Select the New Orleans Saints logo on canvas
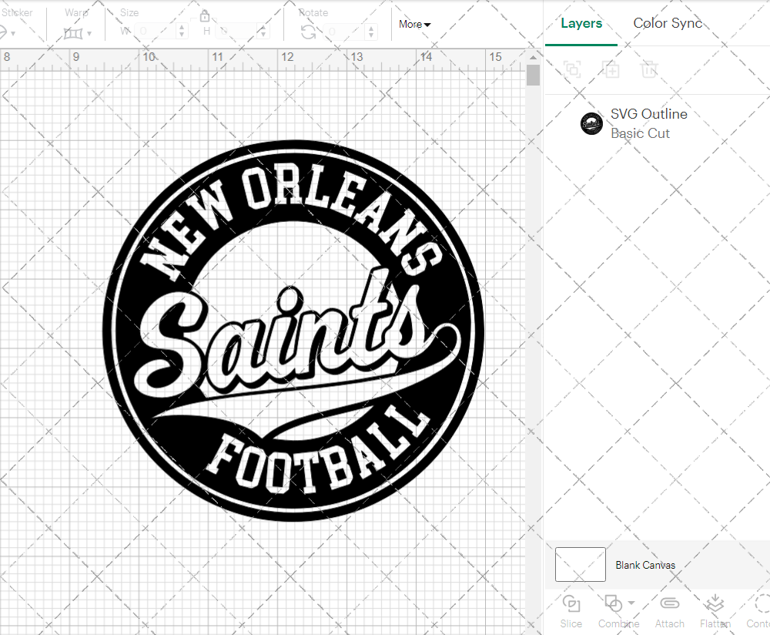 293,331
